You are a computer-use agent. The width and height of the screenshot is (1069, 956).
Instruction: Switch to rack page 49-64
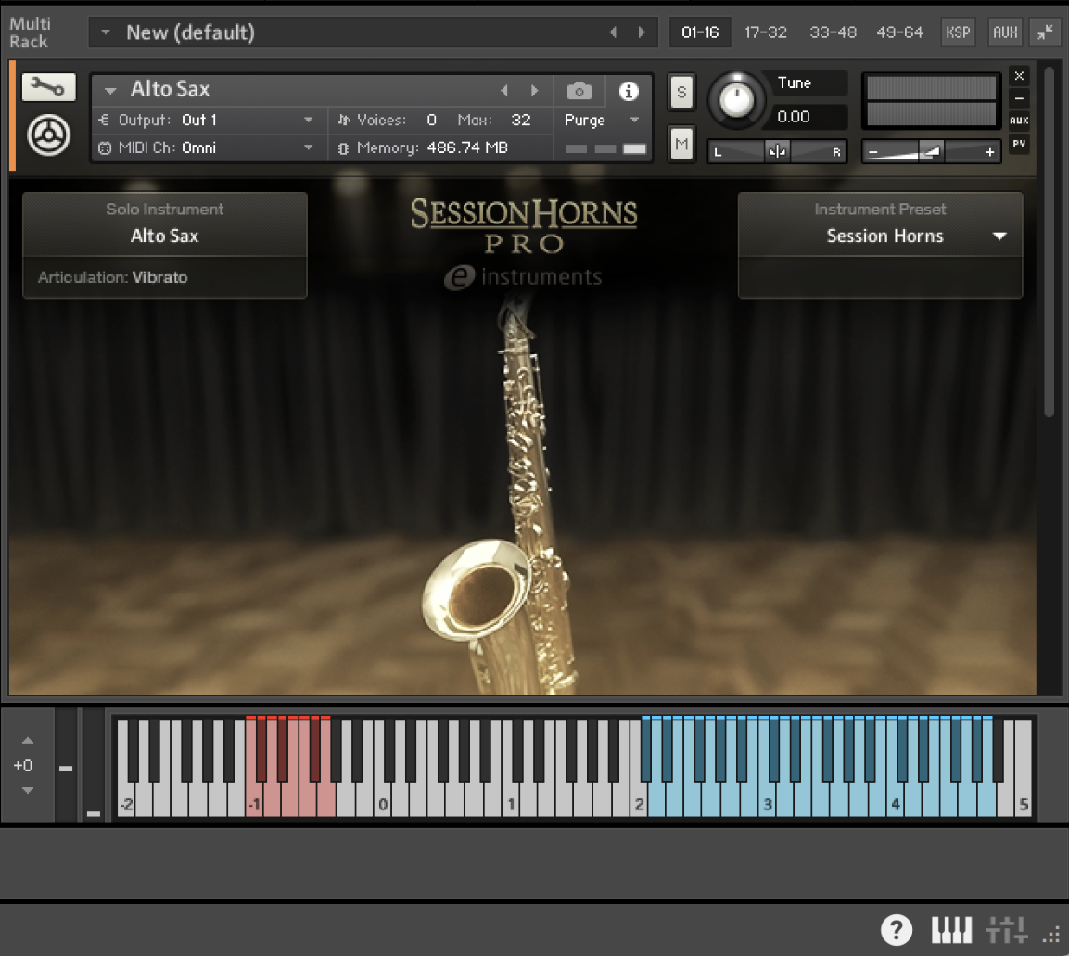[x=899, y=32]
